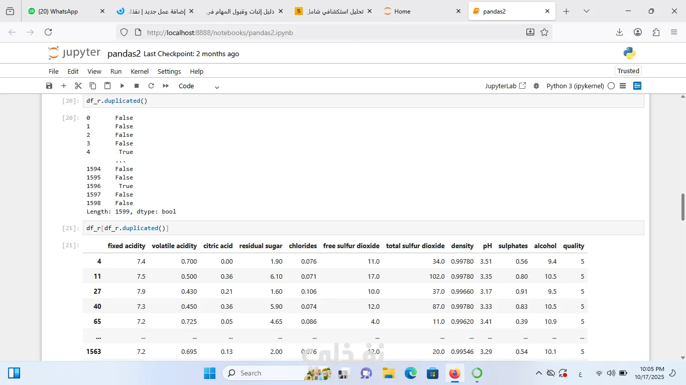Click the Length: 1599, dtype: bool output line
The width and height of the screenshot is (686, 385).
pos(131,212)
